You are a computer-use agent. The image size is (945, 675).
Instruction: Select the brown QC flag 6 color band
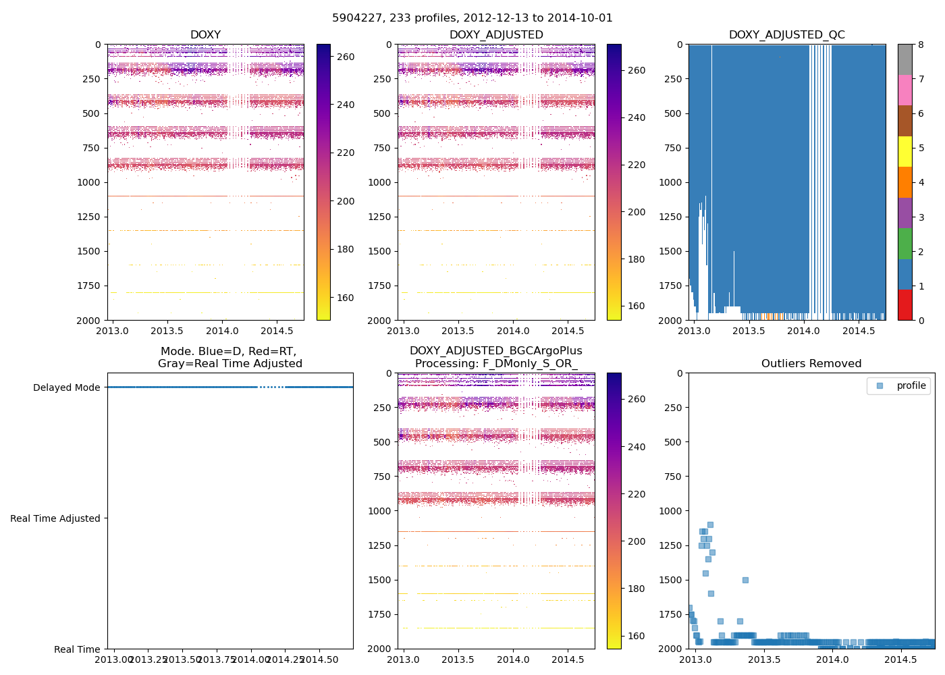click(905, 121)
